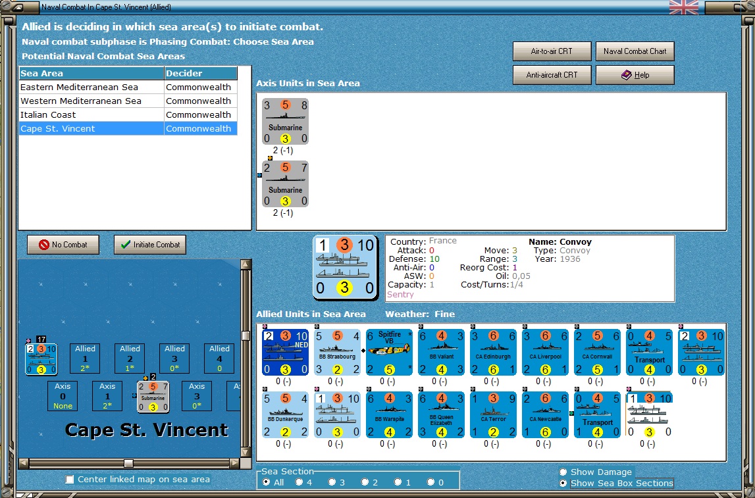The width and height of the screenshot is (755, 498).
Task: Select the Axis submarine with factors 2-5-7
Action: [285, 184]
